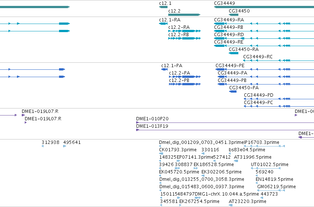The width and height of the screenshot is (314, 207).
Task: Open the c12.2-PB protein label
Action: click(179, 80)
